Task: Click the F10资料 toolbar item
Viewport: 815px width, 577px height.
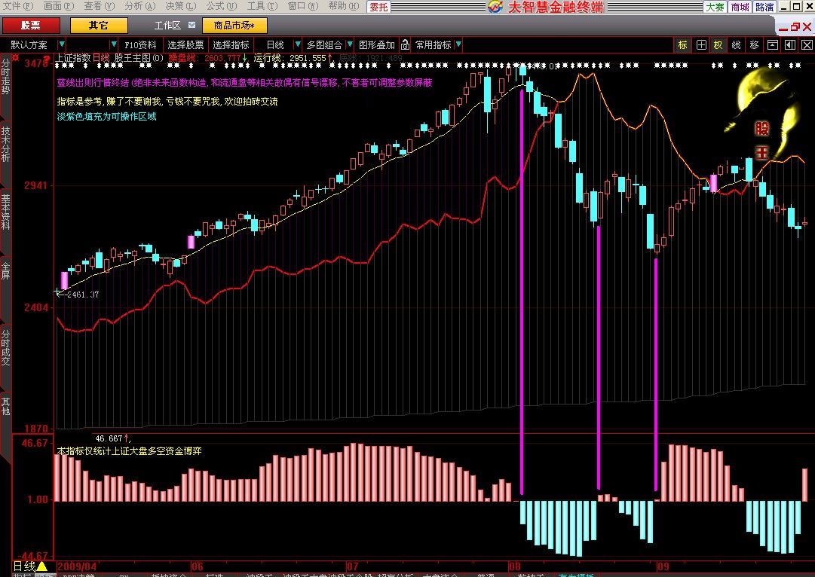Action: (140, 45)
